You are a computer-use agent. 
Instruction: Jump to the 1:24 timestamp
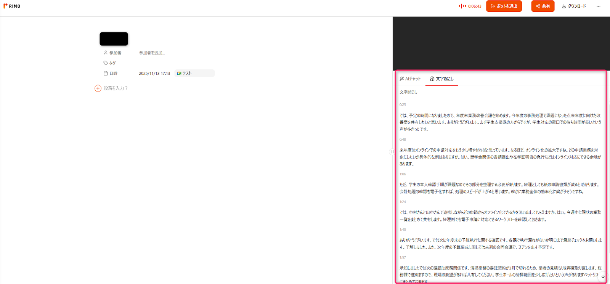click(403, 202)
